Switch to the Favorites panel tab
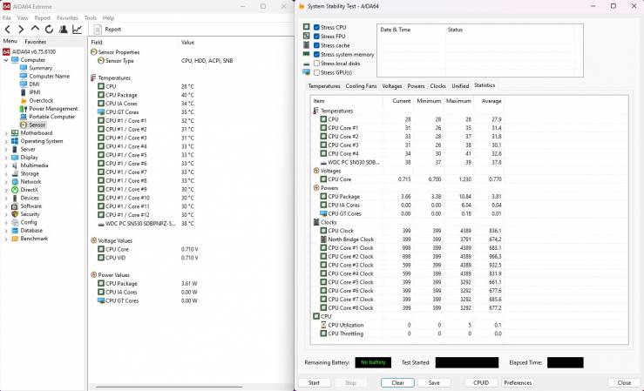This screenshot has height=391, width=644. point(36,42)
